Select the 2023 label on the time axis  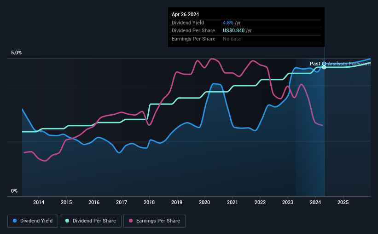point(288,202)
